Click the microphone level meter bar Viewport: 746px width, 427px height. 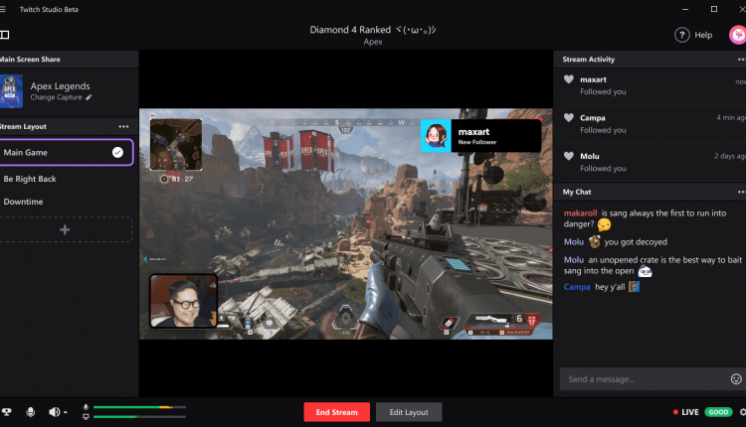point(139,407)
